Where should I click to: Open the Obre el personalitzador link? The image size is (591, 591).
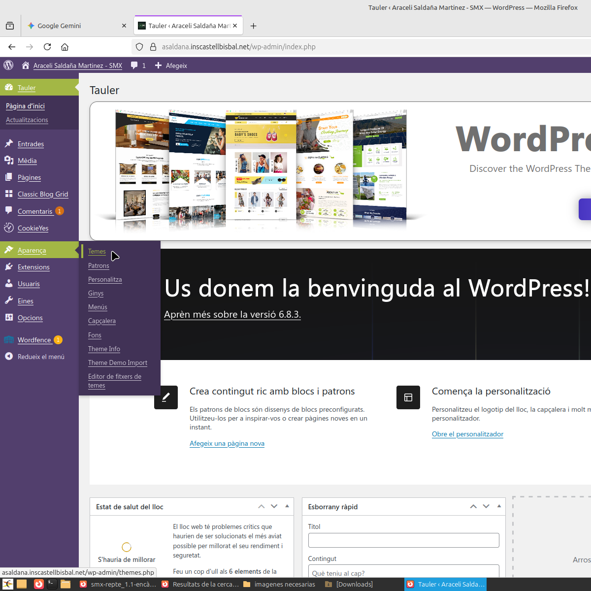467,434
